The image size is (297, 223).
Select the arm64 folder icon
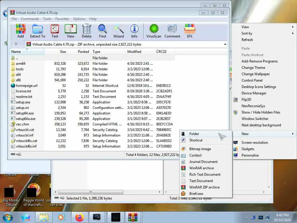click(x=13, y=64)
